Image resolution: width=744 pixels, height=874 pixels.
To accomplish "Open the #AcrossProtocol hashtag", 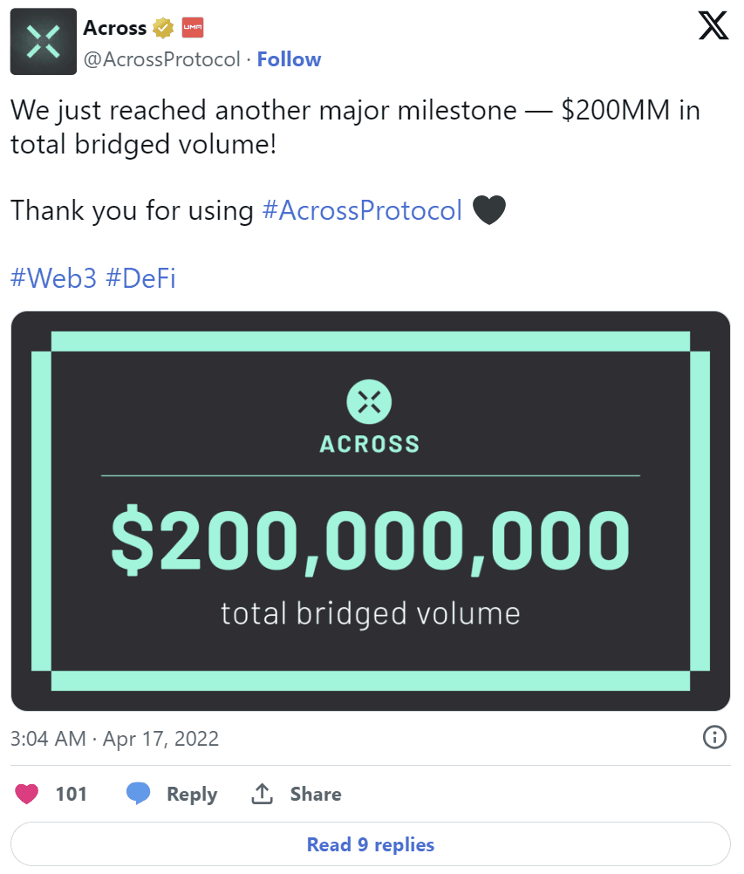I will [x=362, y=210].
